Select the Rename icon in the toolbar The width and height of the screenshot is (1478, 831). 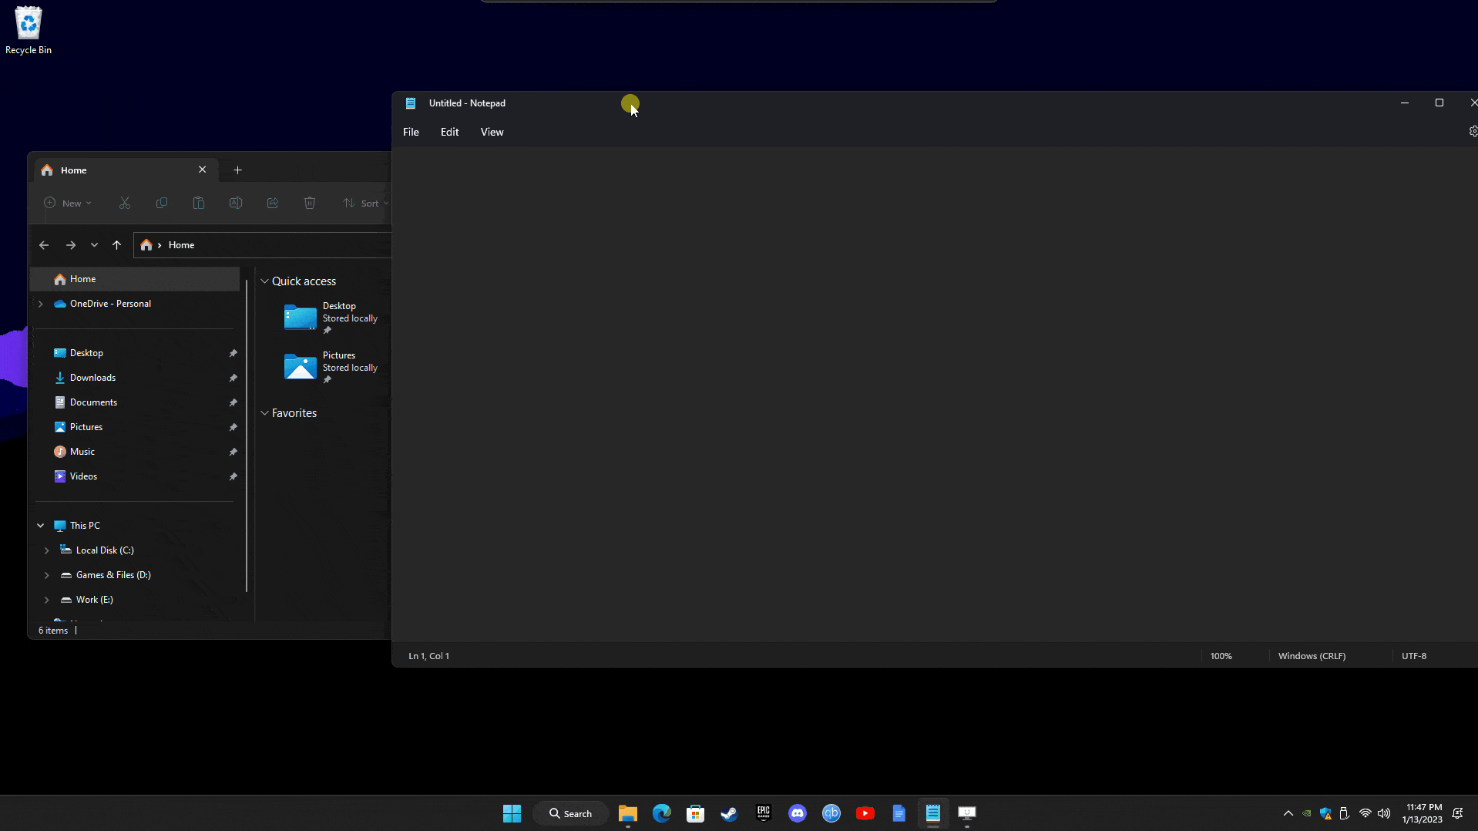[x=235, y=203]
